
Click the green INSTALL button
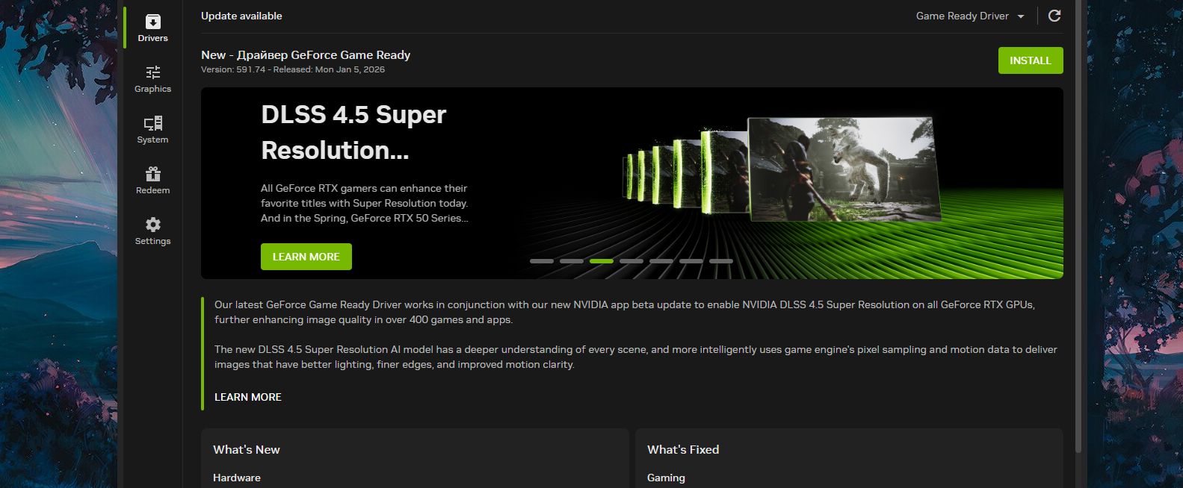1031,60
